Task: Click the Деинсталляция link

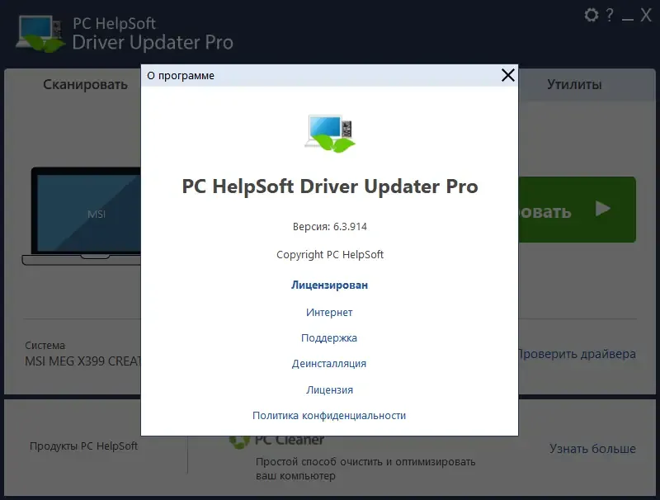Action: pos(329,364)
